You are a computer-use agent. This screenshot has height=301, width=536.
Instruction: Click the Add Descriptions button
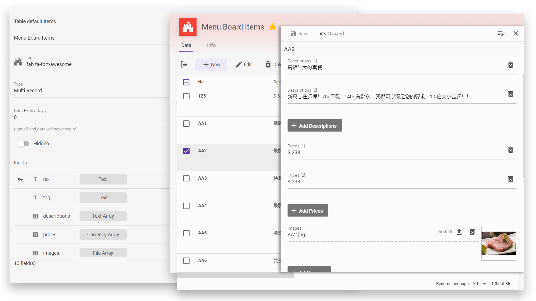(x=315, y=126)
